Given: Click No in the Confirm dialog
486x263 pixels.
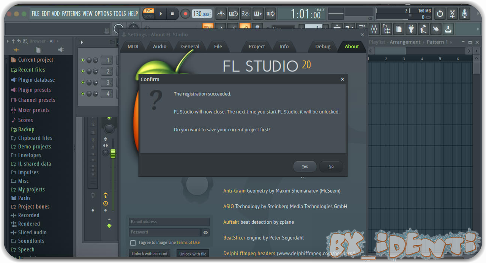Looking at the screenshot, I should click(331, 167).
